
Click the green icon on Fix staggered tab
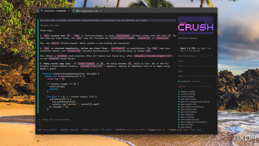pos(77,11)
